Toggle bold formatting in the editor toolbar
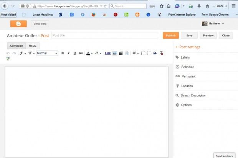Viewport: 238px width, 158px height. tap(62, 53)
